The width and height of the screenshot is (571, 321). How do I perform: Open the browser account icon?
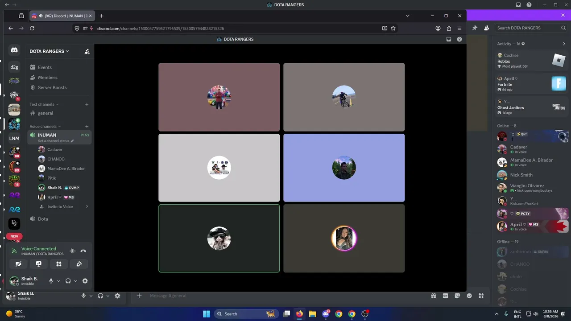coord(438,28)
